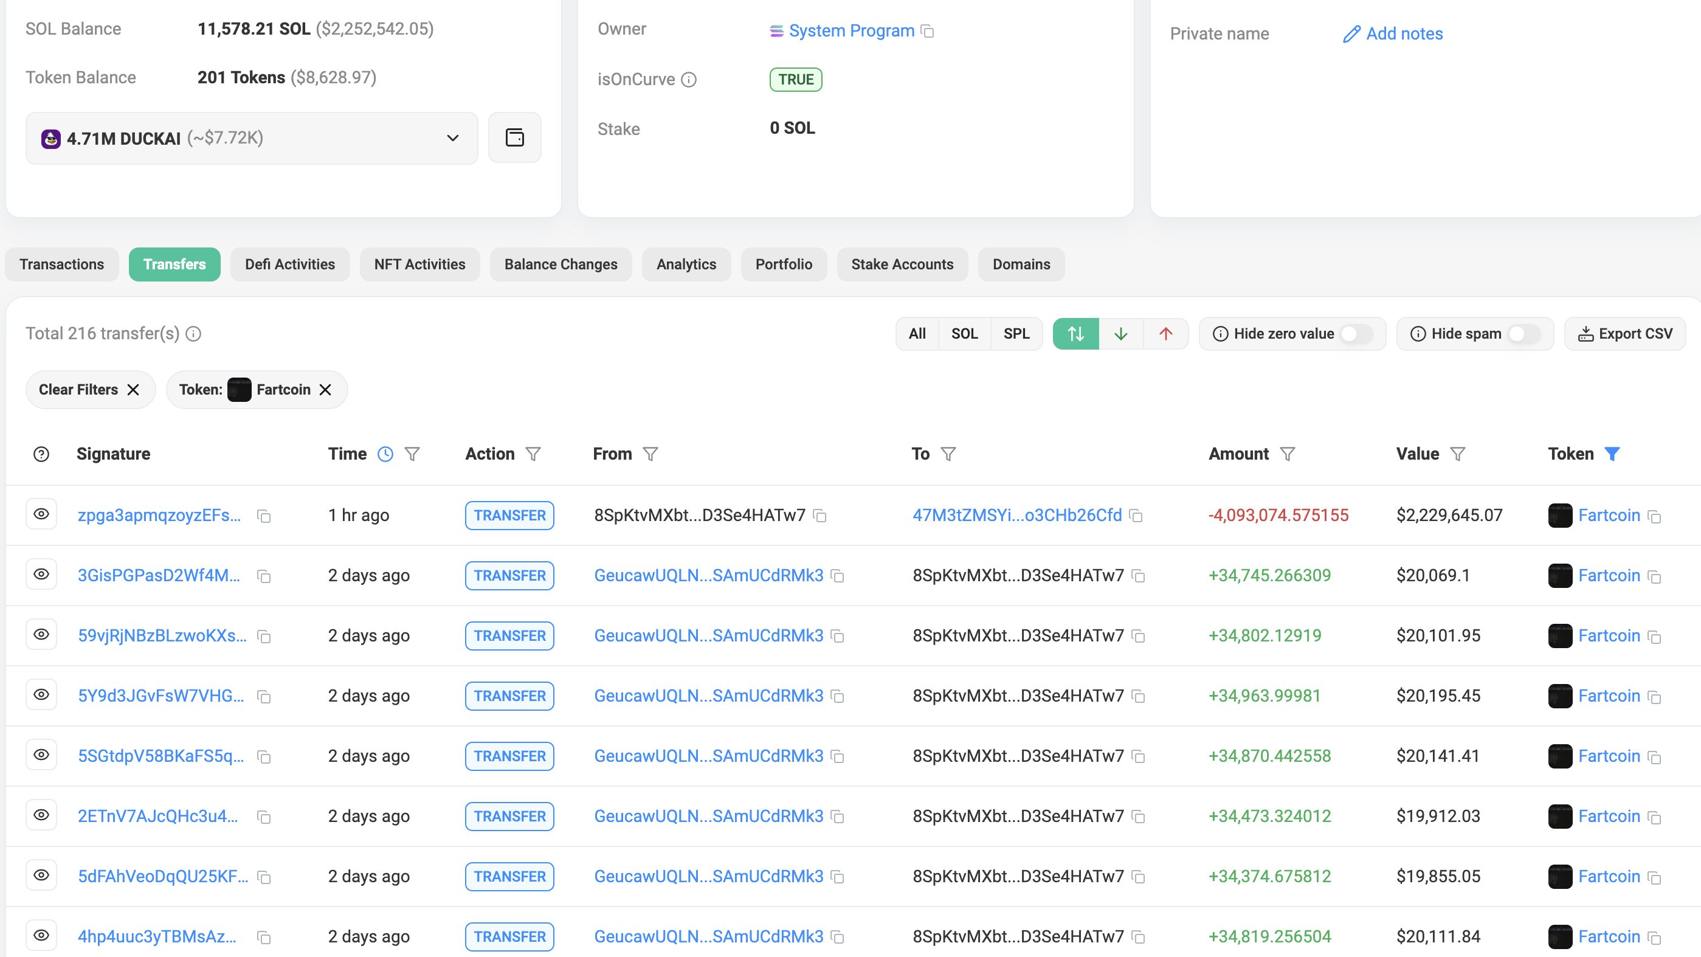Screen dimensions: 1701x957
Task: Click Export CSV button
Action: coord(1625,334)
